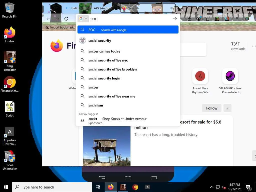Reload the current Firefox page
The image size is (256, 192).
click(x=66, y=19)
